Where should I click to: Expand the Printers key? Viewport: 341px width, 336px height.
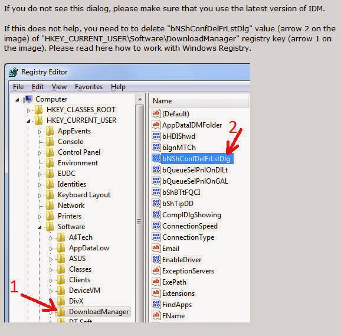40,217
